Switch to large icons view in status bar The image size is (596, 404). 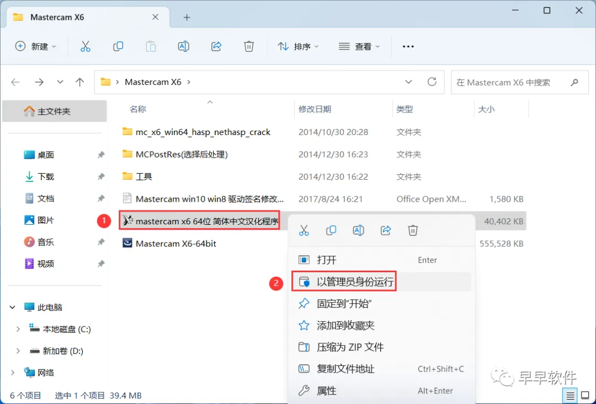586,396
